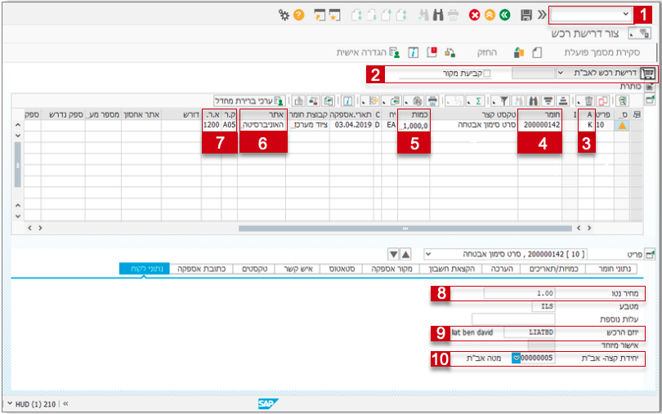
Task: Click the red messages icon
Action: (x=432, y=53)
